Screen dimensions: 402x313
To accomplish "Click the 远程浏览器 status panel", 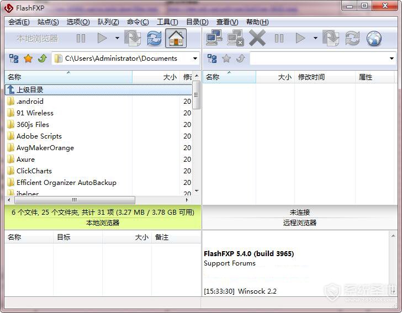I will [x=300, y=217].
